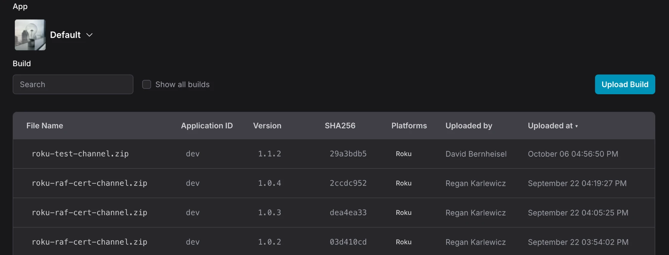Screen dimensions: 669x255
Task: Enable the Show all builds checkbox
Action: (147, 84)
